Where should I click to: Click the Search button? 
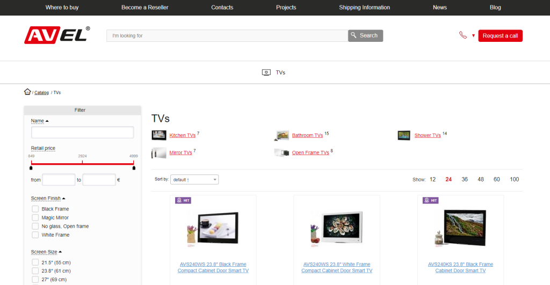[x=365, y=36]
